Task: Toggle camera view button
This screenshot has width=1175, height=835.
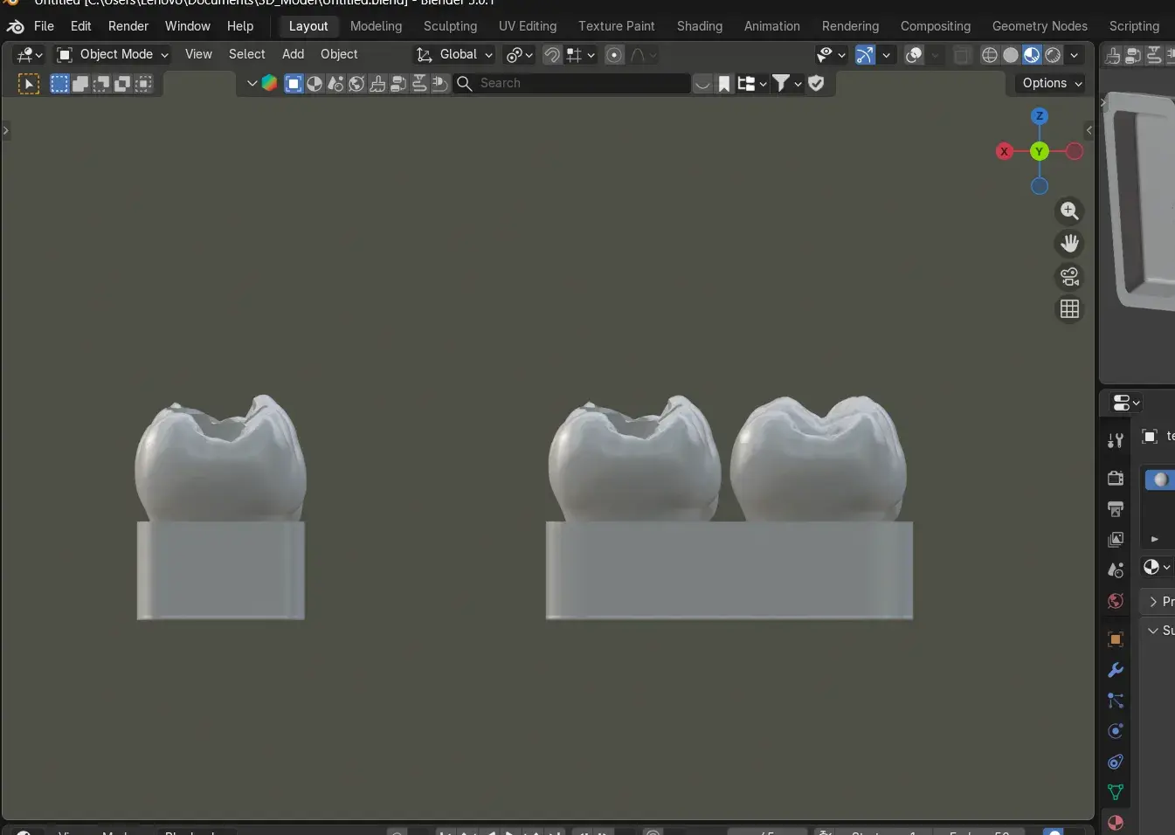Action: (1069, 277)
